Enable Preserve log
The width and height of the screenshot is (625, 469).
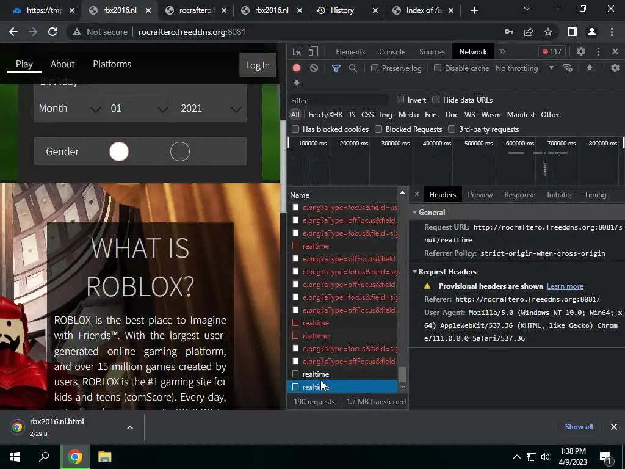pos(375,68)
